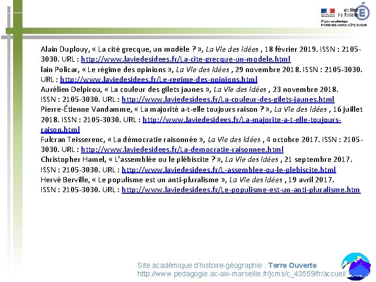Open the Le-regime-des-opinions.html link
This screenshot has height=282, width=376.
click(159, 79)
